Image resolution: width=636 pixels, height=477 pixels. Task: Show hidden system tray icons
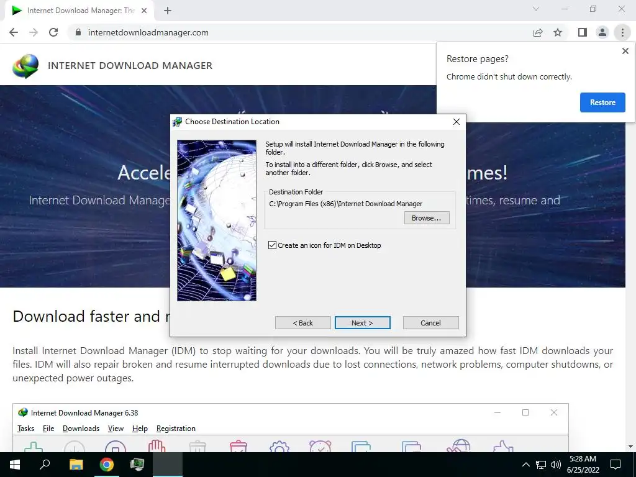[525, 465]
